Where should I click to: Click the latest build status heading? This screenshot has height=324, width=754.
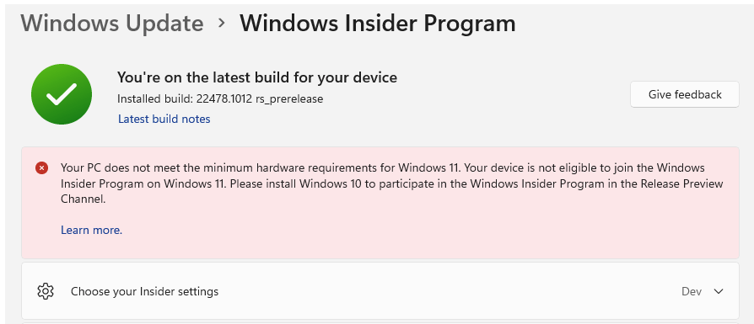[x=257, y=77]
